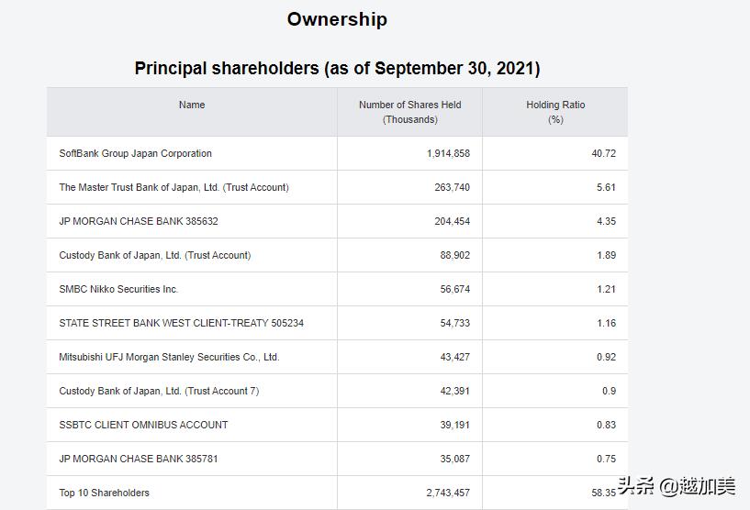Viewport: 750px width, 510px height.
Task: Select SSBTC CLIENT OMNIBUS ACCOUNT row
Action: pyautogui.click(x=143, y=426)
